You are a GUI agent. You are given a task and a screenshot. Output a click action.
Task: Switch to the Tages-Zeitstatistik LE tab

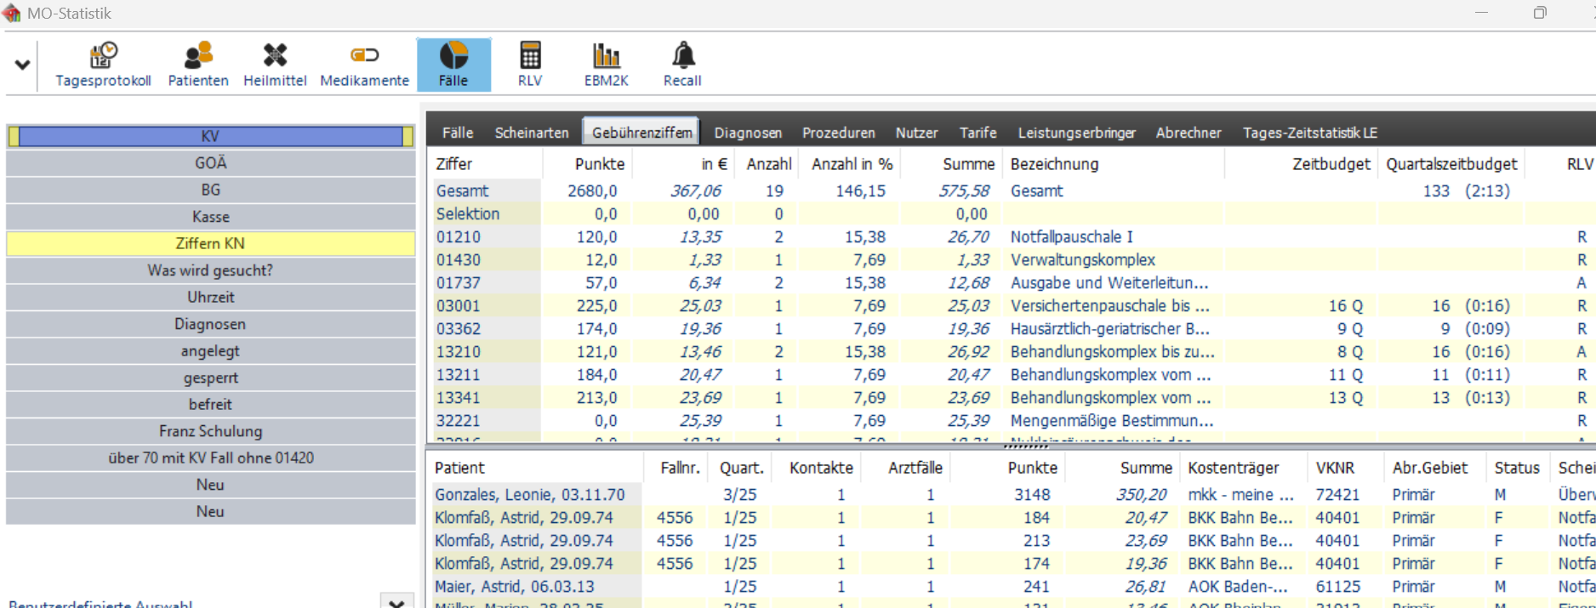click(1309, 133)
